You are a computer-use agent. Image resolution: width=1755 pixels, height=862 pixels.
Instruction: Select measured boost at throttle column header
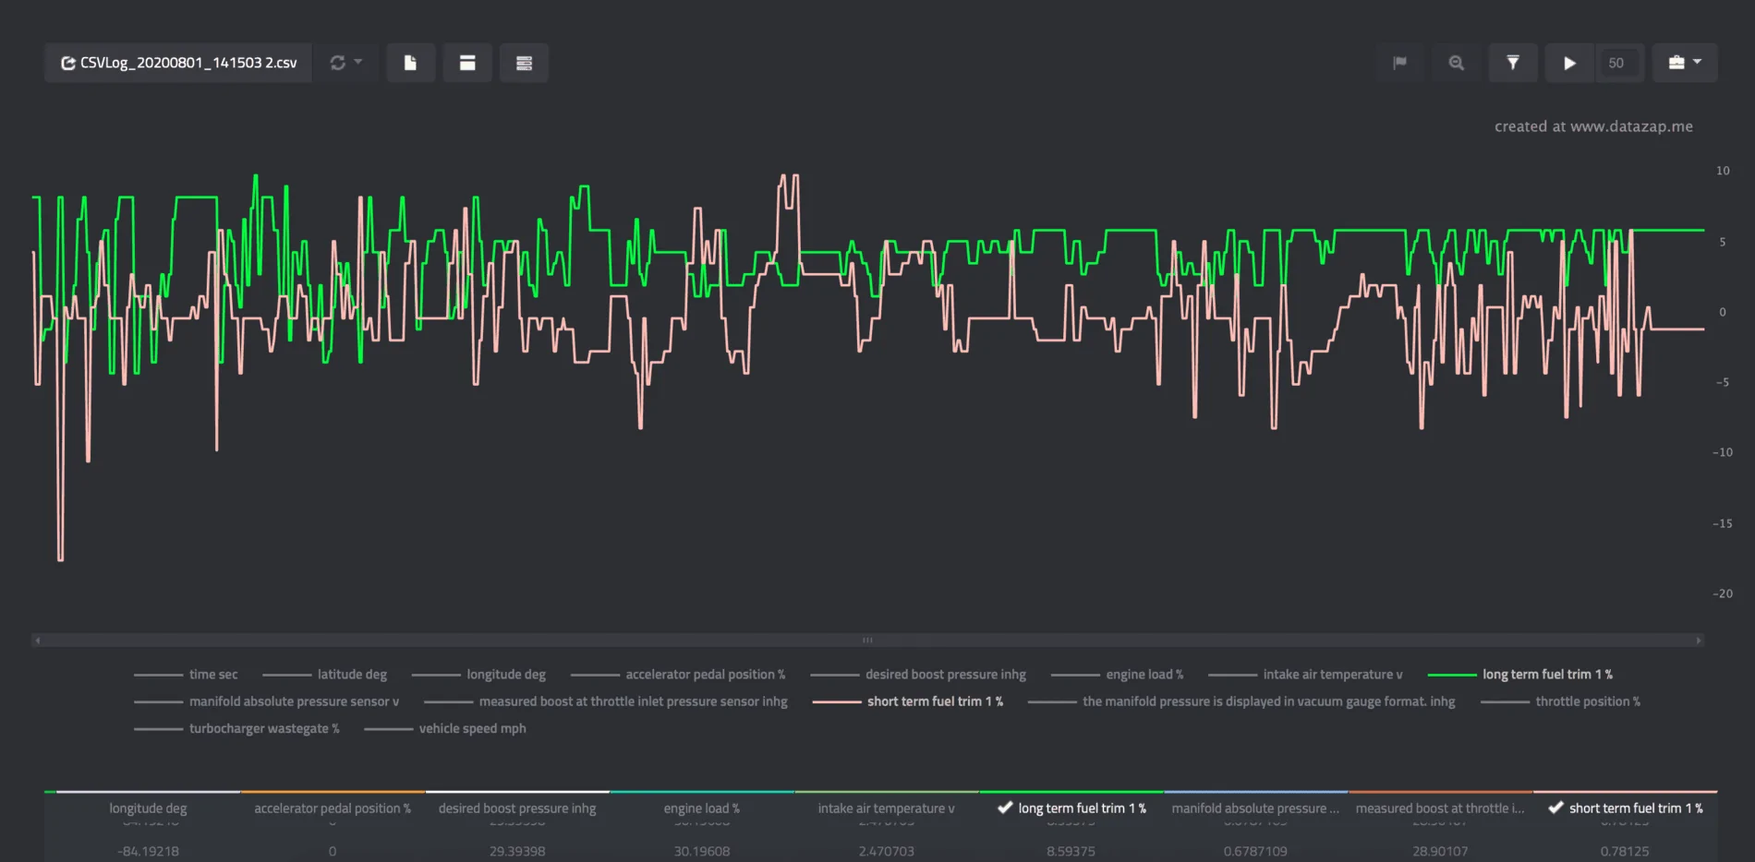tap(1441, 808)
